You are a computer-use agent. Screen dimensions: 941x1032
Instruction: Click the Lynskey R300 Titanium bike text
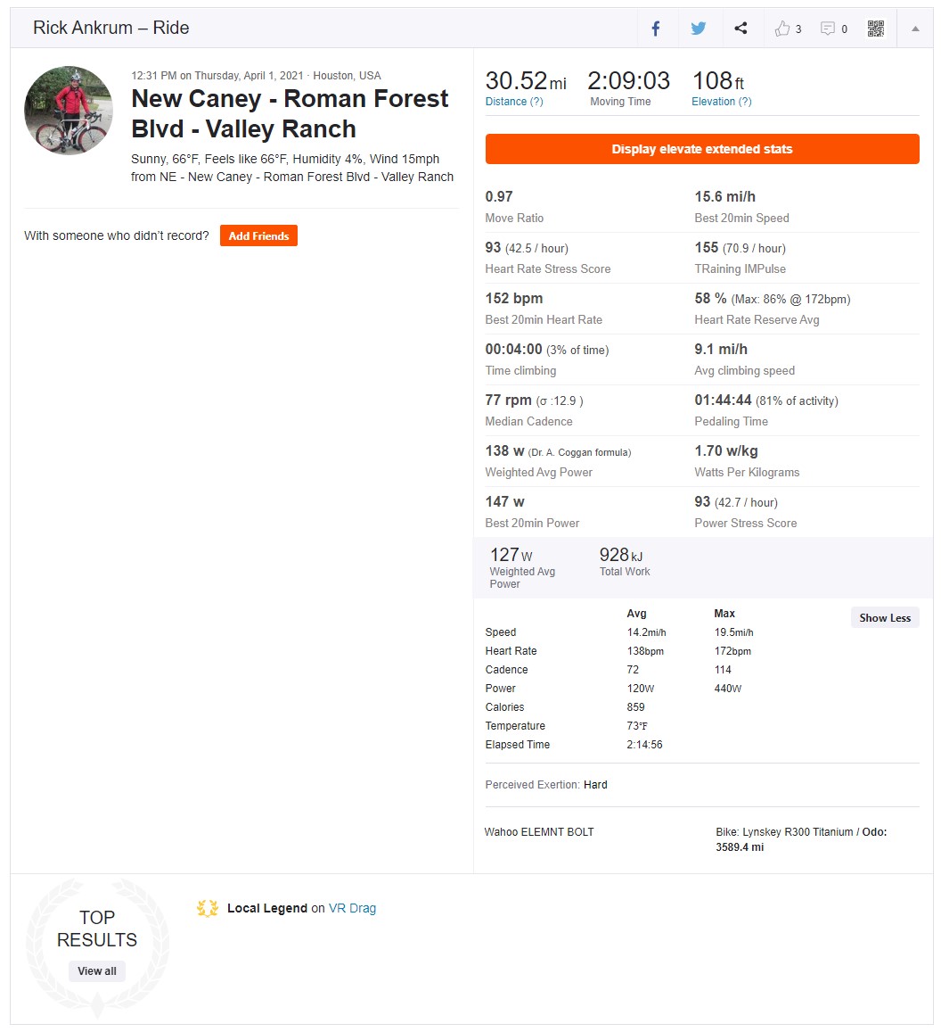point(798,832)
